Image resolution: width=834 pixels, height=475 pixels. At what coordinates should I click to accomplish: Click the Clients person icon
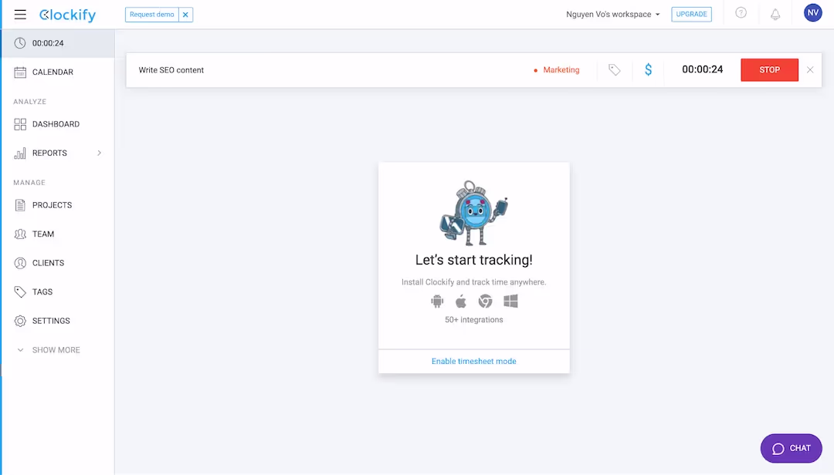coord(20,263)
